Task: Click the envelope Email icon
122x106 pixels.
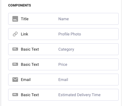Action: point(15,80)
